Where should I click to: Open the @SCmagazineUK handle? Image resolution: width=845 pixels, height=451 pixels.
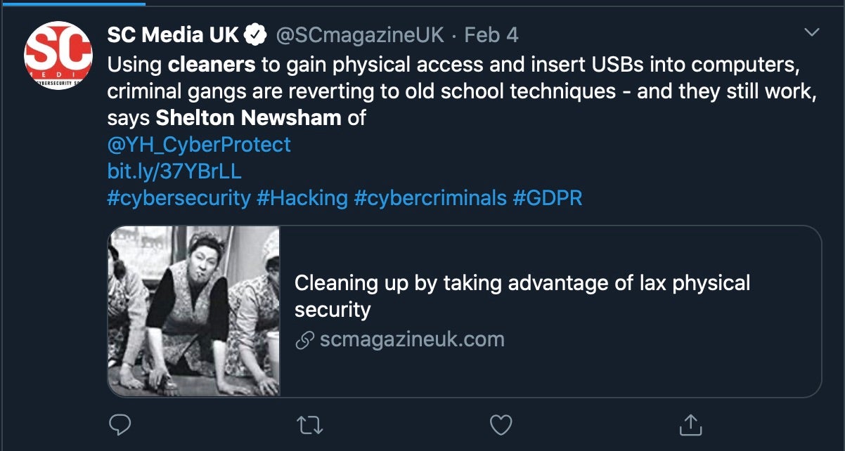click(x=361, y=34)
